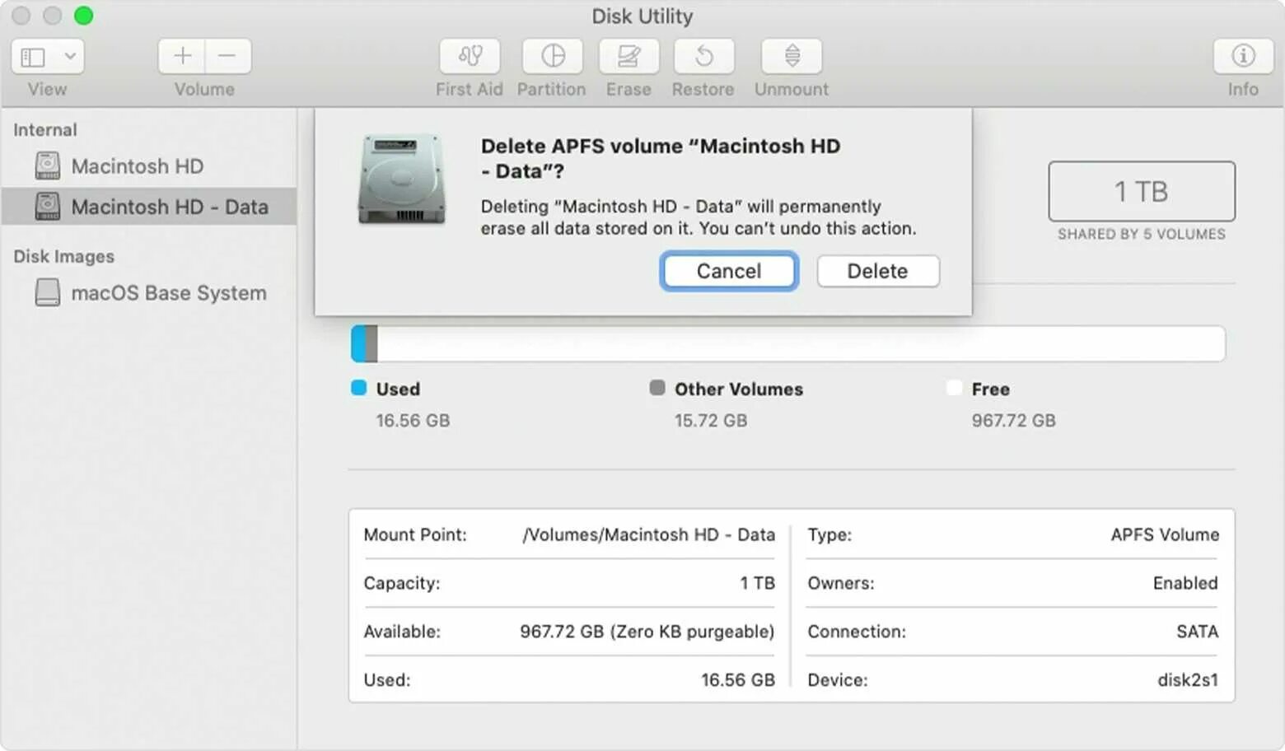
Task: Click the 16.56 GB used value under legend
Action: (x=413, y=421)
